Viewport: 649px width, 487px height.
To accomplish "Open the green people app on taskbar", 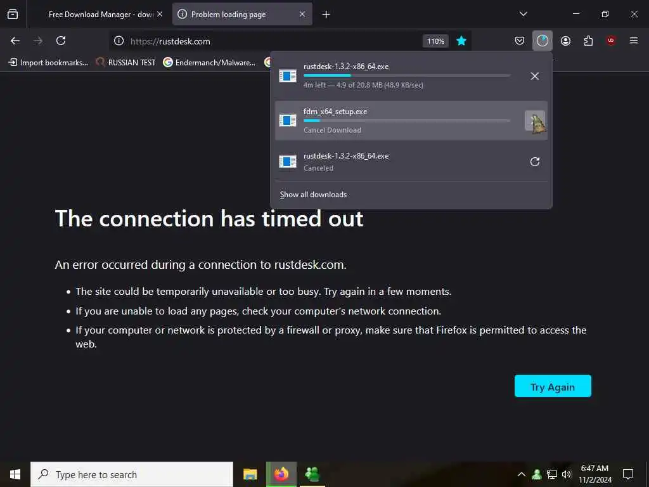I will pos(312,474).
